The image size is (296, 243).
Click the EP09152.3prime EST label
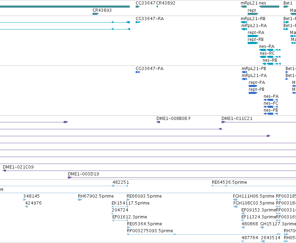(259, 210)
